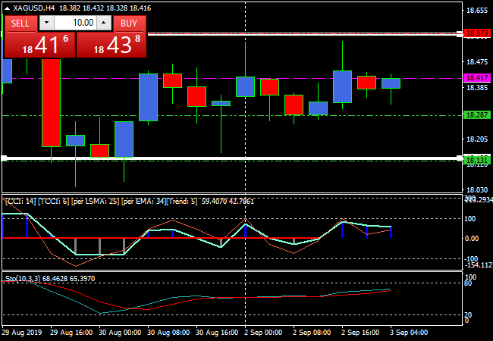Click the 2 Sep 00:00 time label
The width and height of the screenshot is (493, 341).
pos(263,332)
